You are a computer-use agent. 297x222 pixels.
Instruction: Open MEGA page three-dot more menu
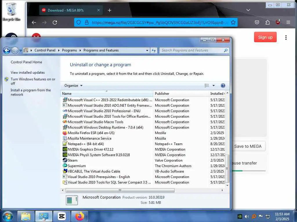pos(286,38)
